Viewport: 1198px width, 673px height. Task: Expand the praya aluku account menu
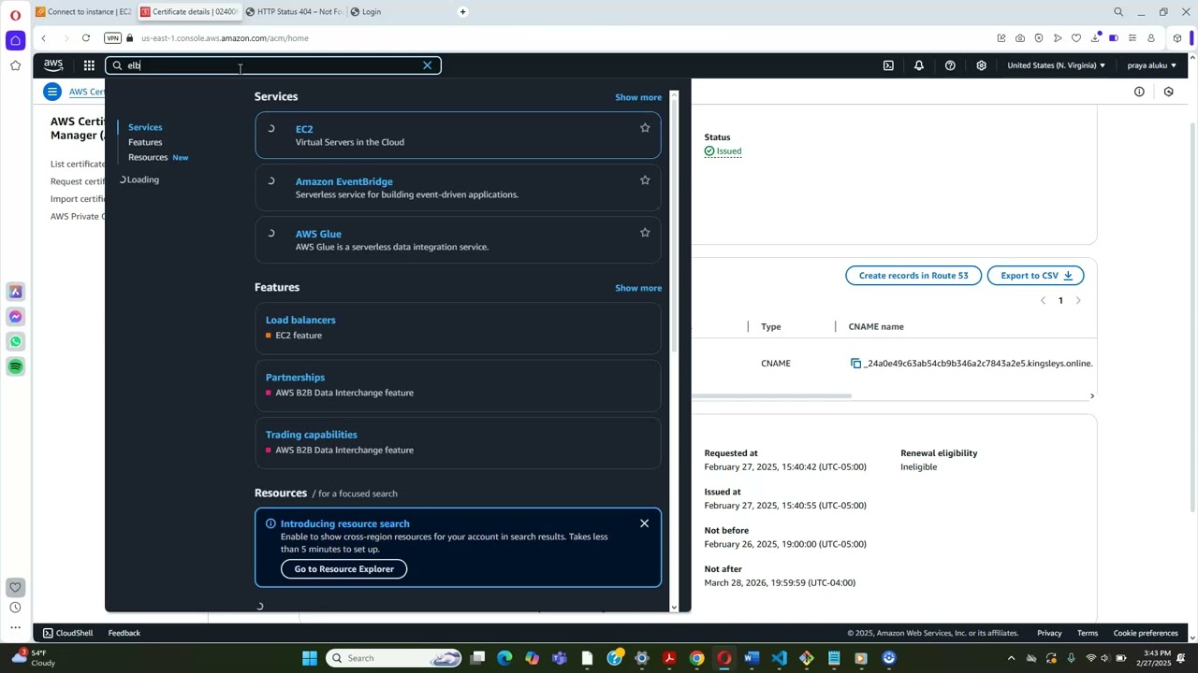[1151, 65]
